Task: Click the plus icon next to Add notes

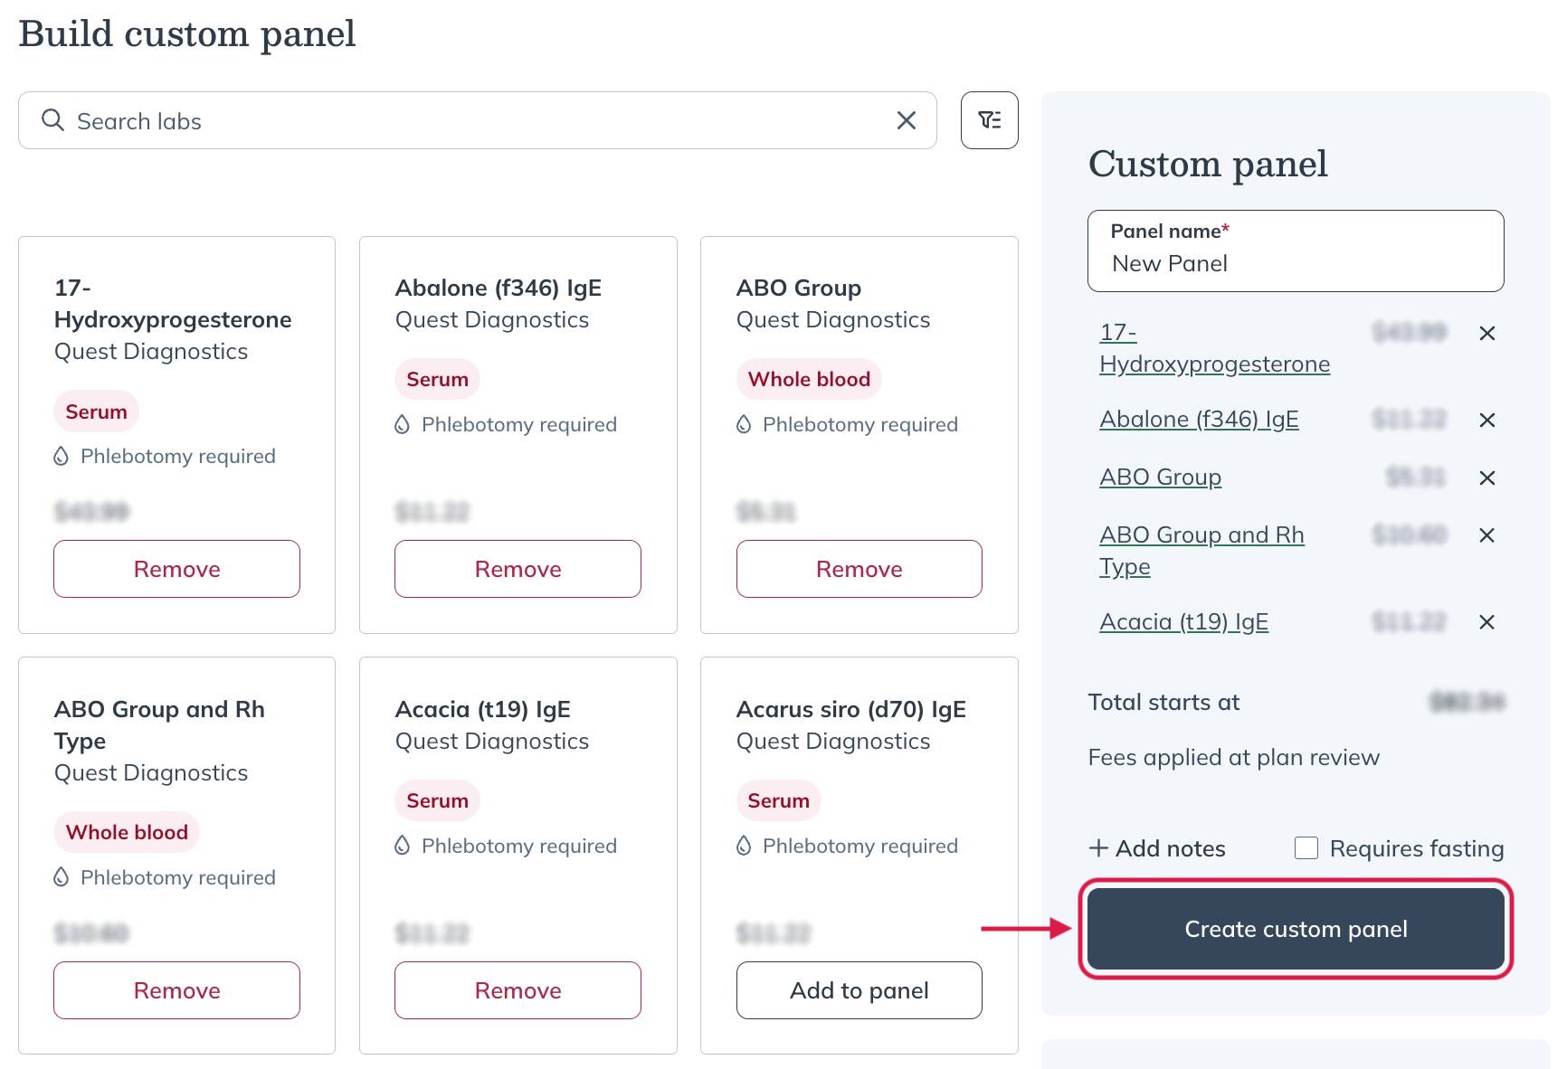Action: (x=1097, y=848)
